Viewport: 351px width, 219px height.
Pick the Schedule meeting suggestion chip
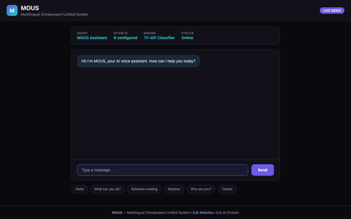coord(144,189)
